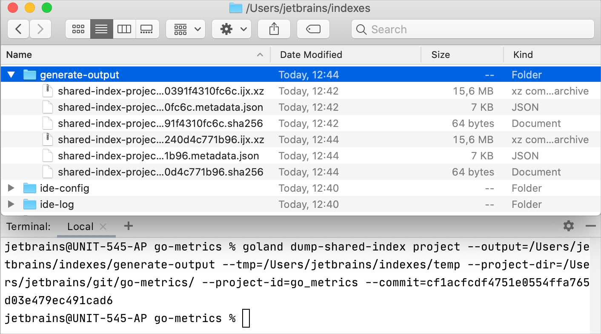Expand the ide-config folder

(x=11, y=188)
